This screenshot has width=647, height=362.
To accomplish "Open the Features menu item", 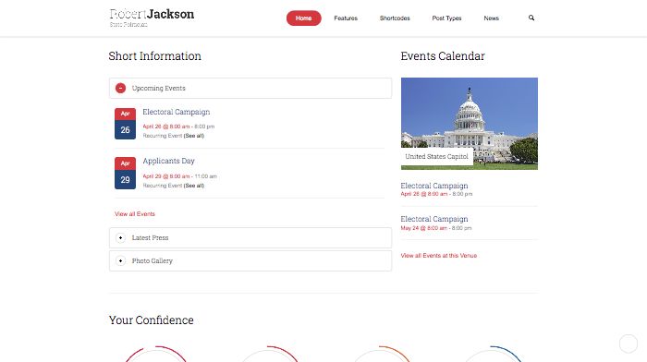I will (346, 18).
